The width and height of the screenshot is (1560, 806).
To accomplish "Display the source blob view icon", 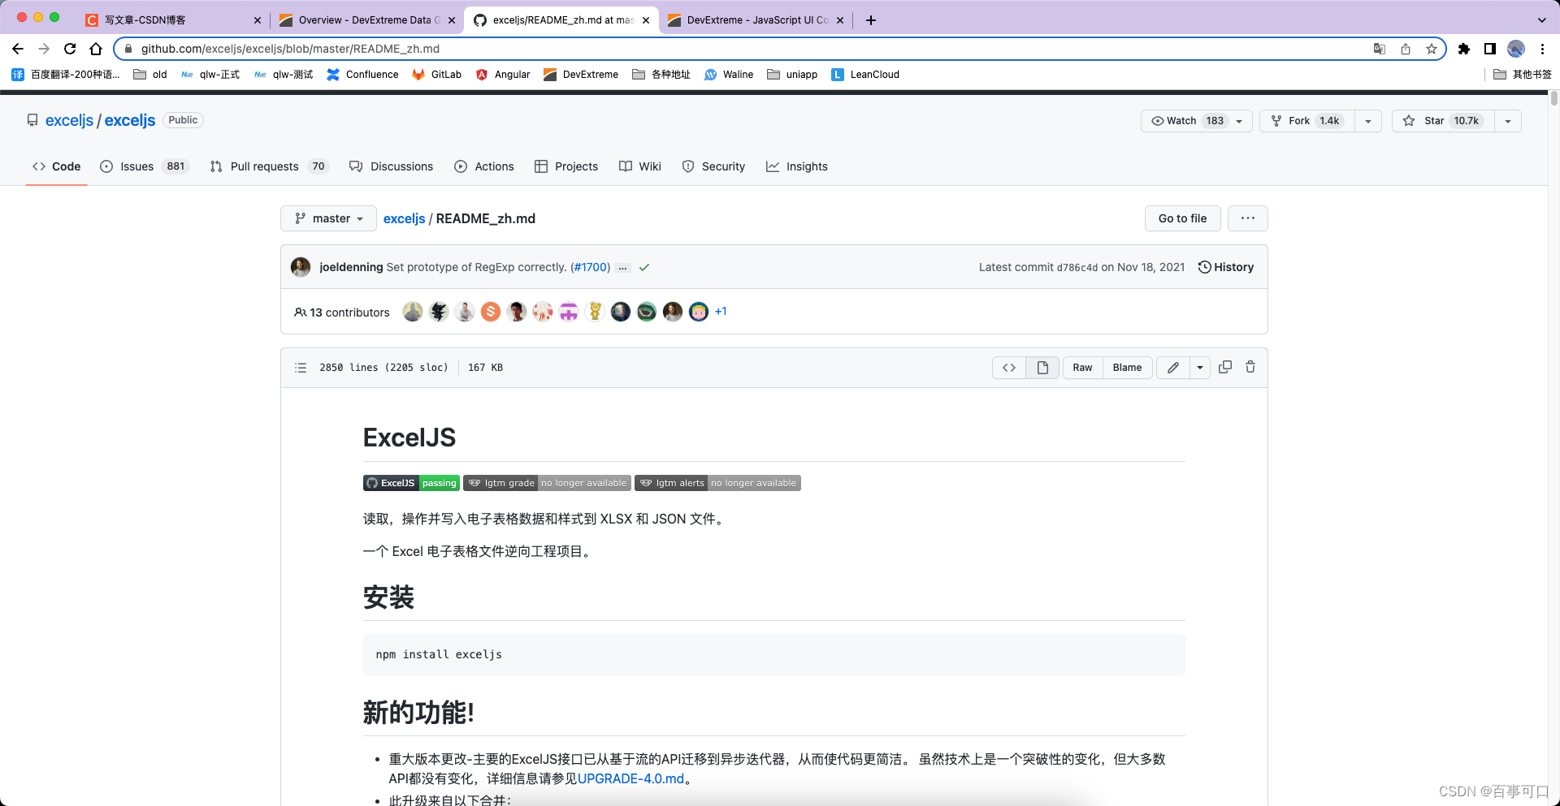I will tap(1009, 368).
